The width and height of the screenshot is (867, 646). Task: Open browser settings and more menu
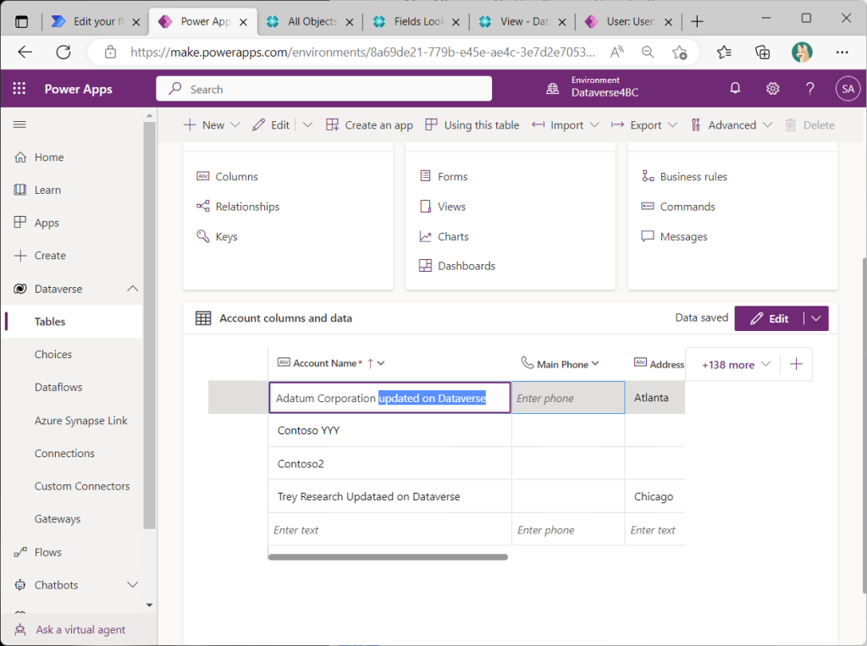[x=842, y=52]
